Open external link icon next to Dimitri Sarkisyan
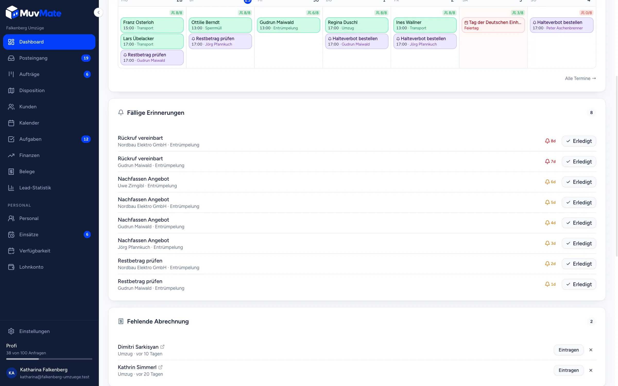 coord(162,347)
